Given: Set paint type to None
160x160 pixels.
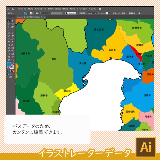Looking at the screenshot, I should click(x=13, y=71).
